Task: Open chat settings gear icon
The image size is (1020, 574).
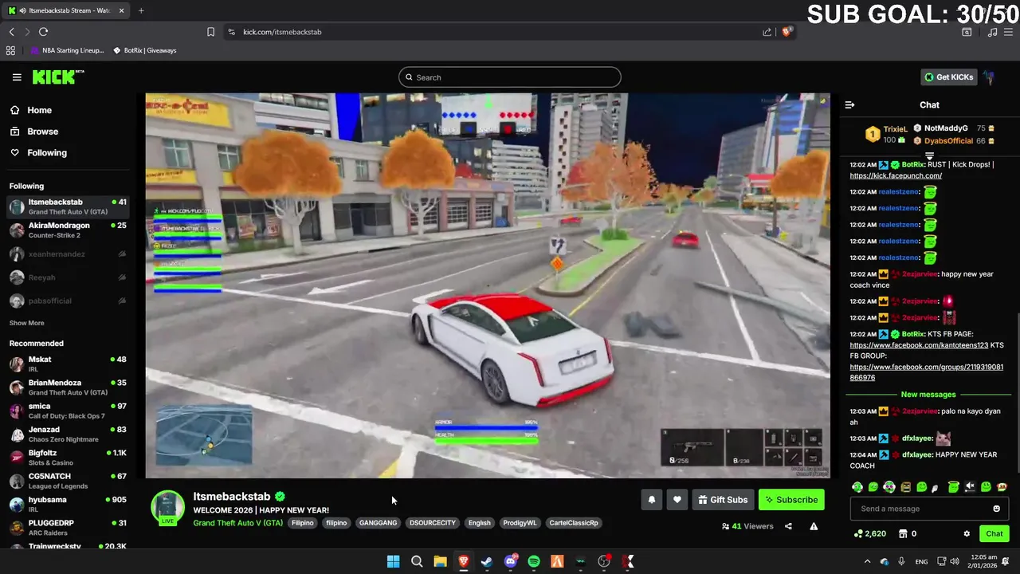Action: 967,534
